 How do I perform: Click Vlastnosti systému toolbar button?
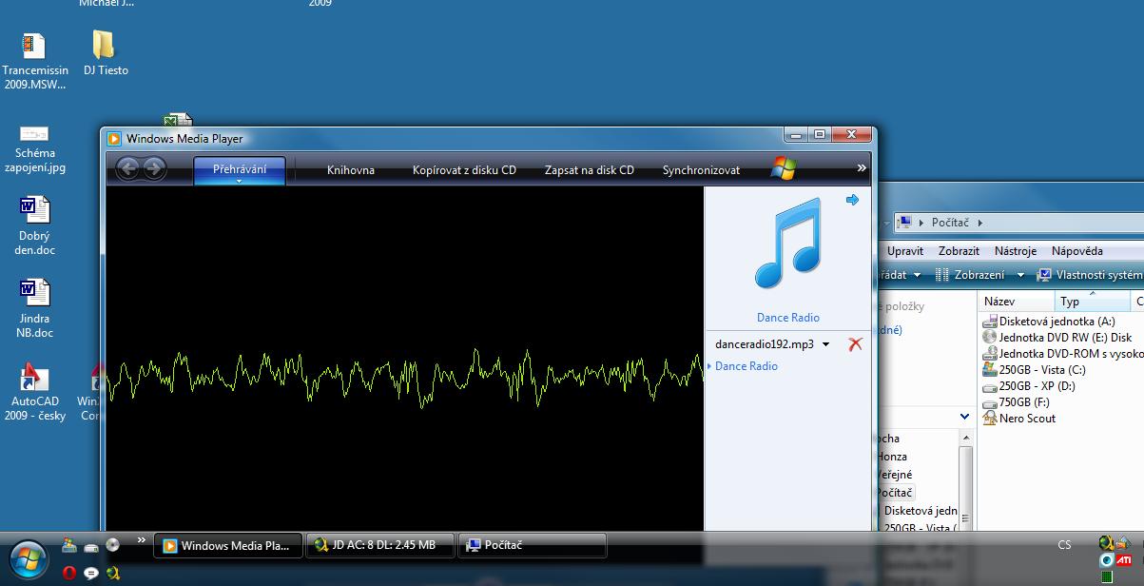pos(1090,275)
